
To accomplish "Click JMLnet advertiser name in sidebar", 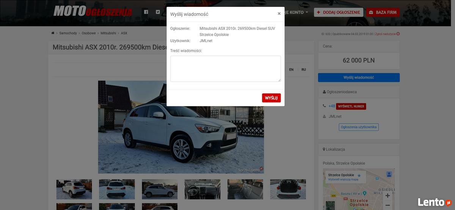I will click(335, 117).
